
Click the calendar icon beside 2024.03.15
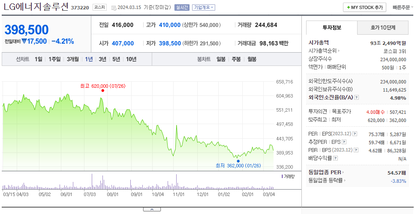click(x=114, y=8)
